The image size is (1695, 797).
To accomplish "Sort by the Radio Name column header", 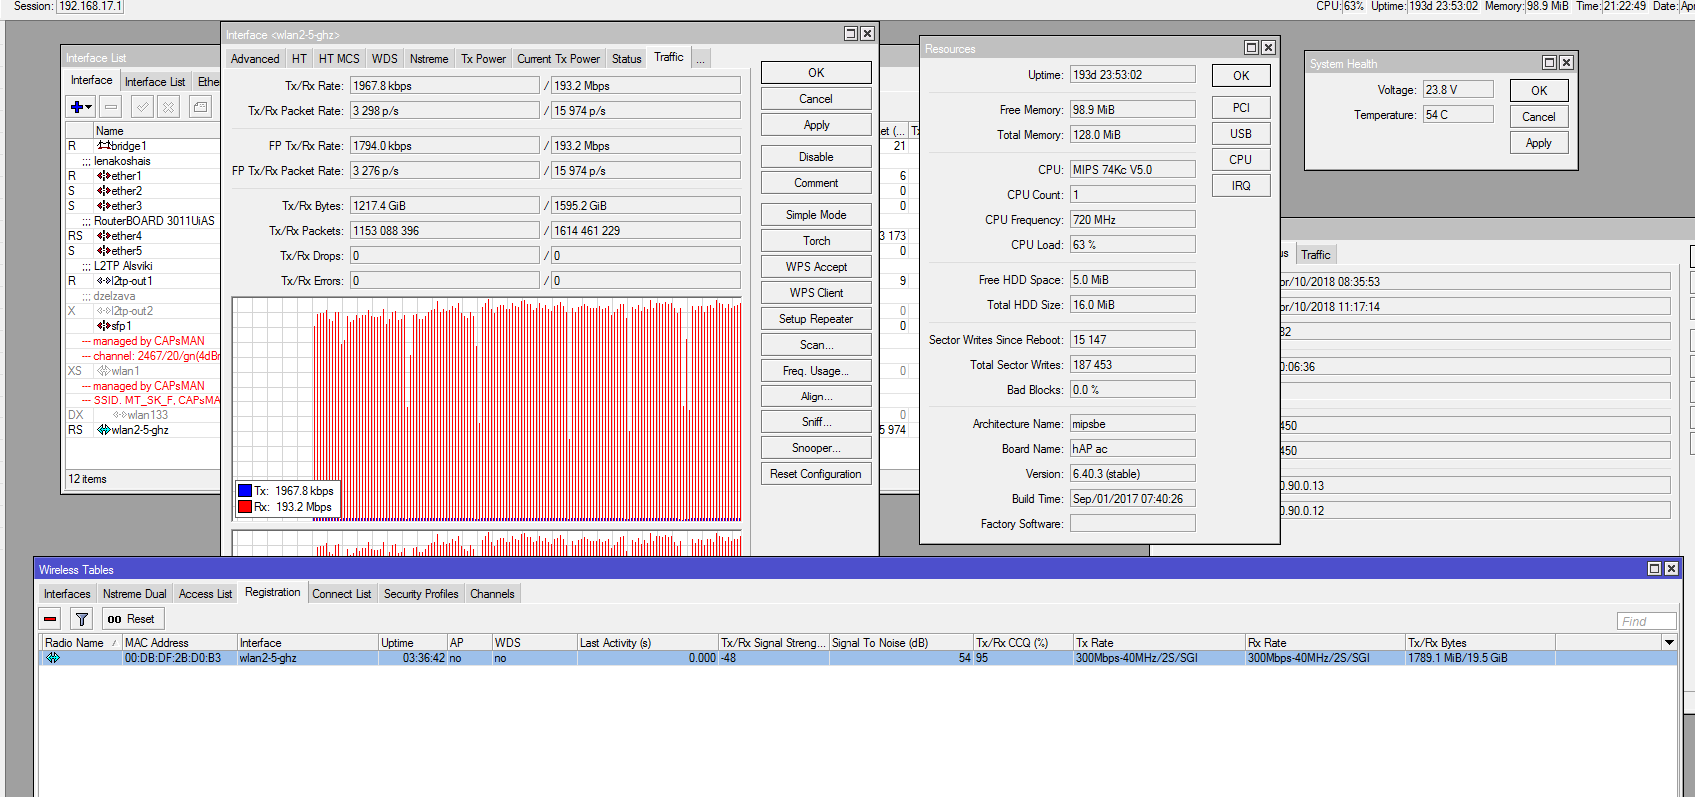I will tap(75, 643).
